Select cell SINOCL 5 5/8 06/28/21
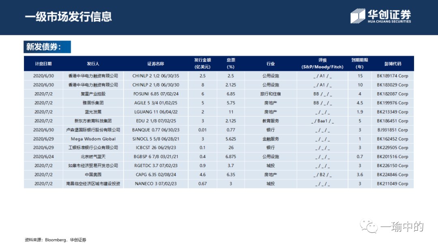 [x=156, y=139]
